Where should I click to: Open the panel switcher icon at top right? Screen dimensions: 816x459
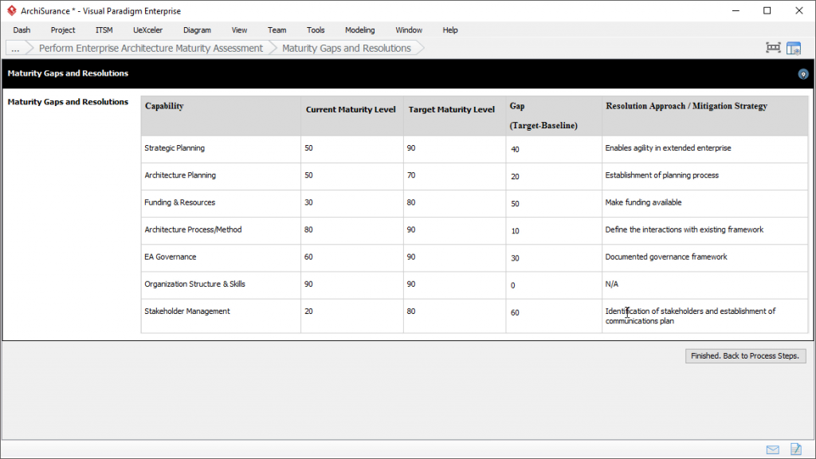tap(794, 48)
